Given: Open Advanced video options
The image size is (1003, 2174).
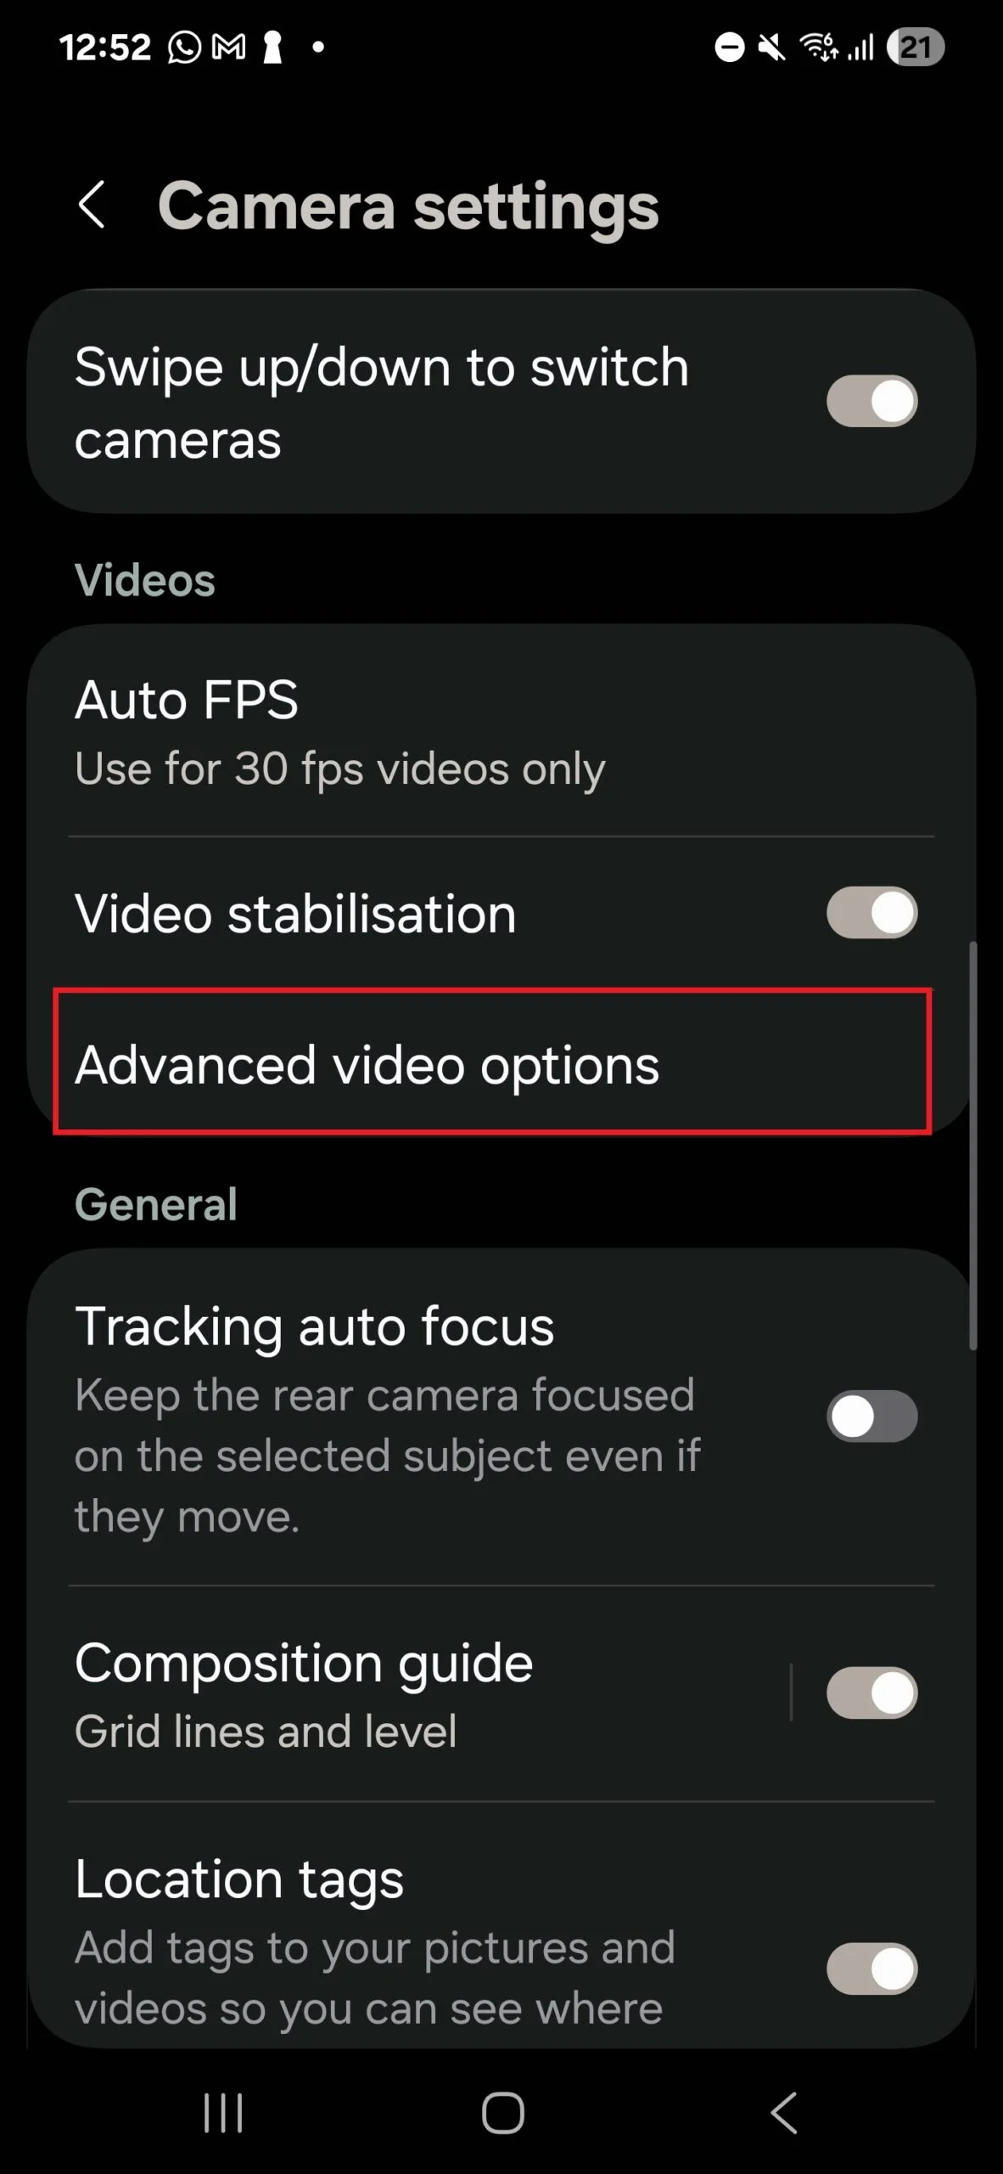Looking at the screenshot, I should pos(492,1062).
